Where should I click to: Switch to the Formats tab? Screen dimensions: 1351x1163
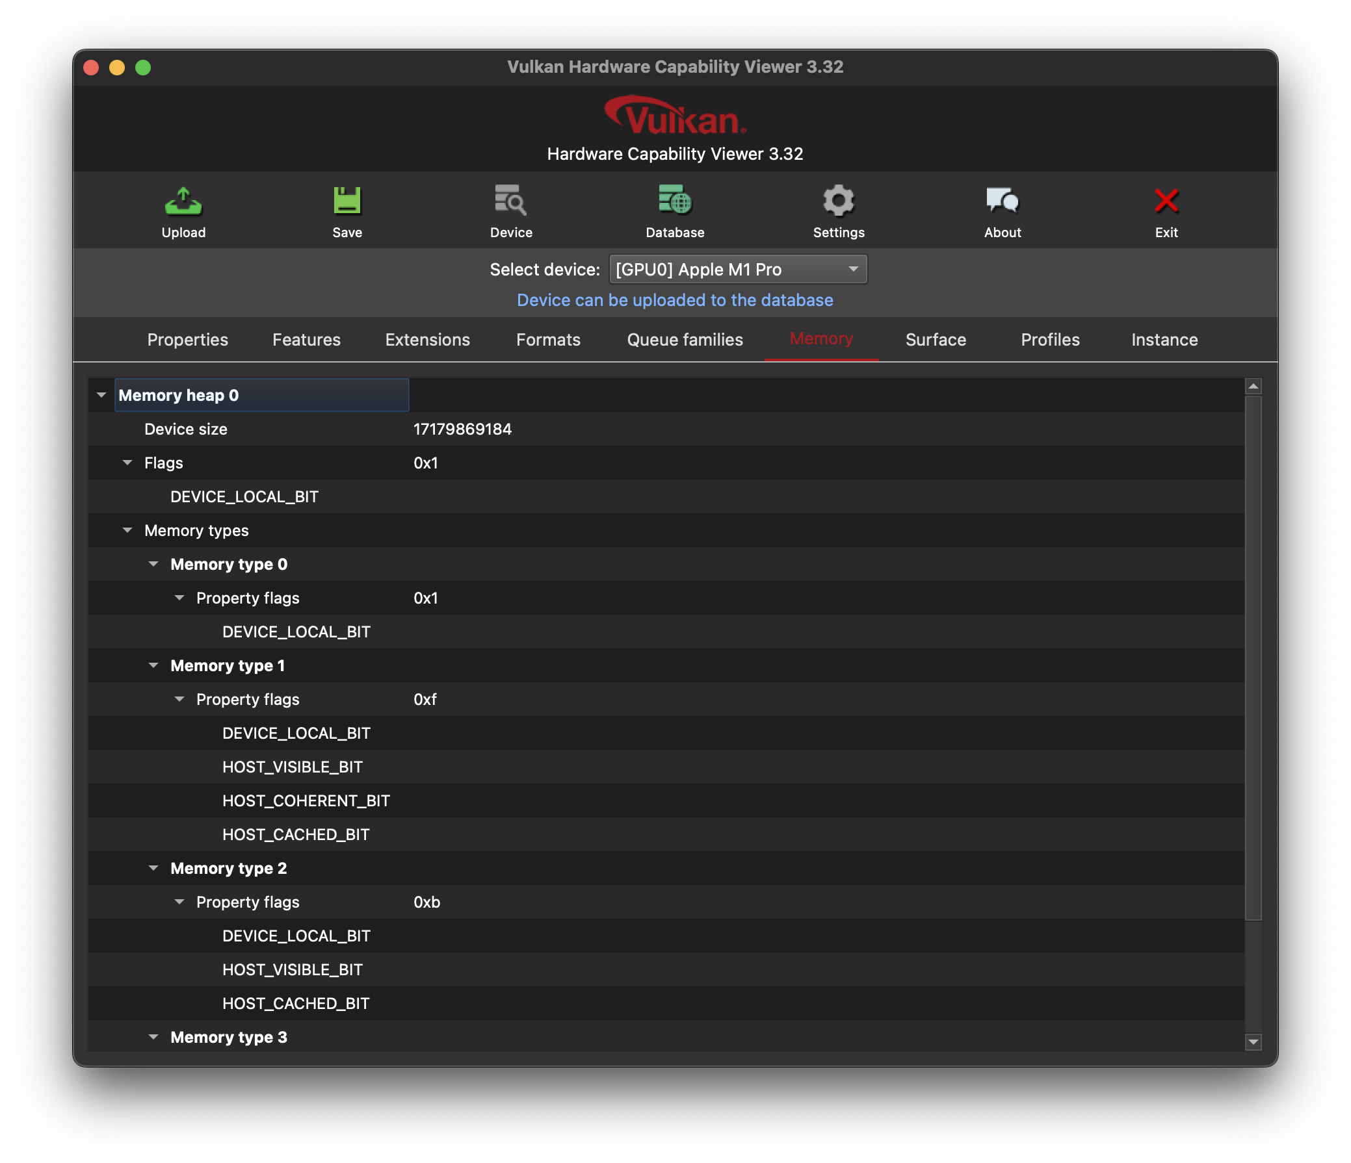coord(548,339)
